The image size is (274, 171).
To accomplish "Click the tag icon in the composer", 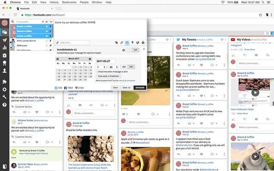I will (x=117, y=42).
